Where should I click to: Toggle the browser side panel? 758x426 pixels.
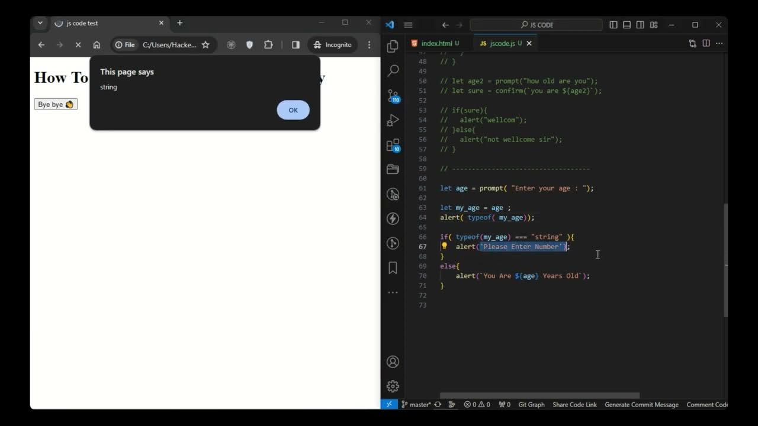[x=296, y=45]
